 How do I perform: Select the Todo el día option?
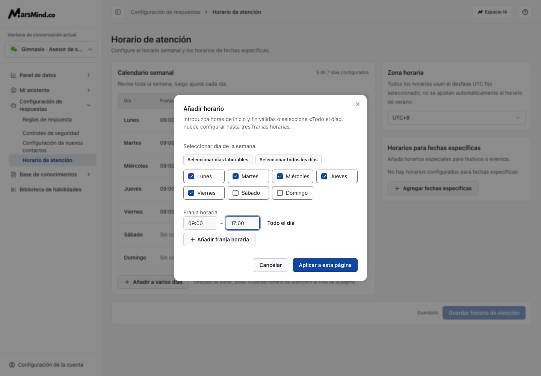[x=281, y=223]
